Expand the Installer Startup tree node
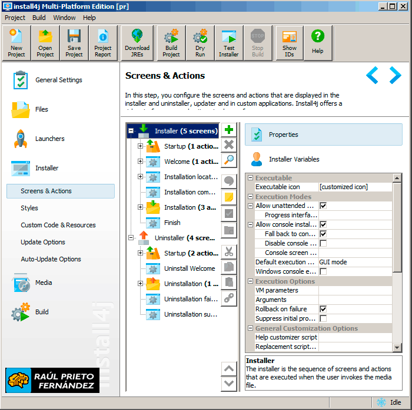The image size is (412, 410). (140, 146)
